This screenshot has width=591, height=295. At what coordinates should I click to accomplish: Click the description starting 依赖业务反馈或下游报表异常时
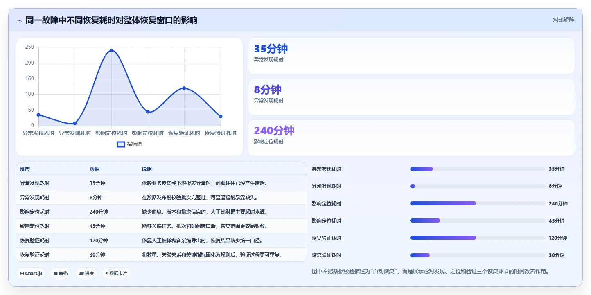205,183
